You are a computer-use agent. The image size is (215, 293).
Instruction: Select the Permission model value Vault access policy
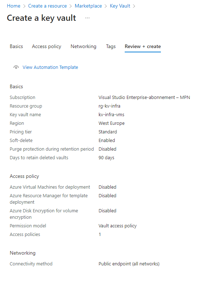tap(117, 226)
